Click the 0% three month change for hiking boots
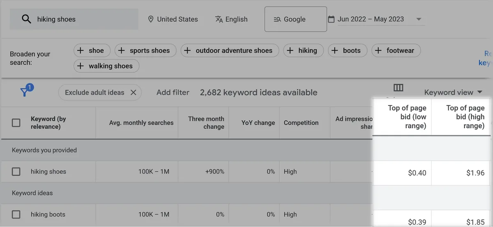This screenshot has height=227, width=493. coord(220,214)
